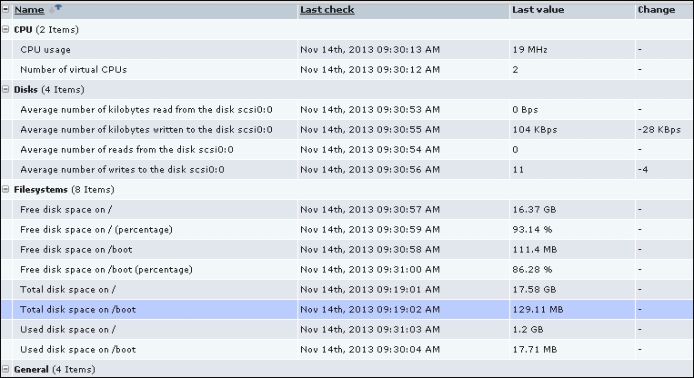694x378 pixels.
Task: Collapse the CPU group
Action: pyautogui.click(x=6, y=30)
